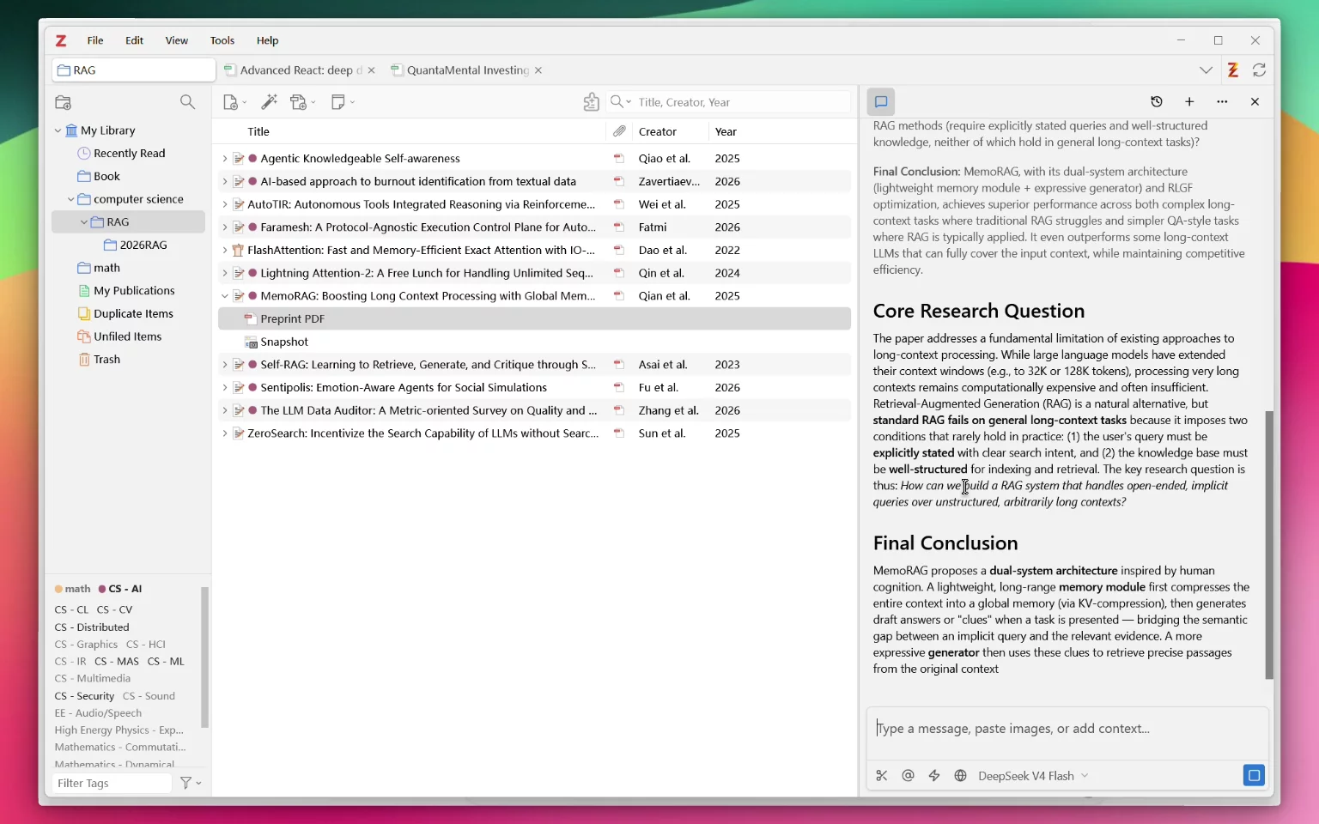Screen dimensions: 1319x824
Task: Click the Add Item by Identifier wand
Action: pos(270,102)
